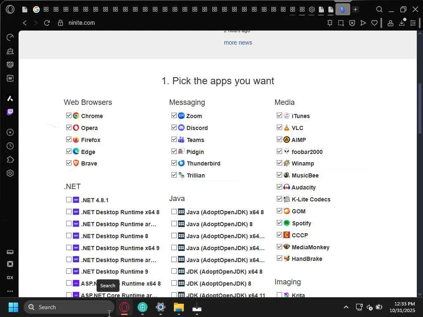Image resolution: width=423 pixels, height=317 pixels.
Task: Uncheck the Audacity checkbox
Action: [279, 187]
